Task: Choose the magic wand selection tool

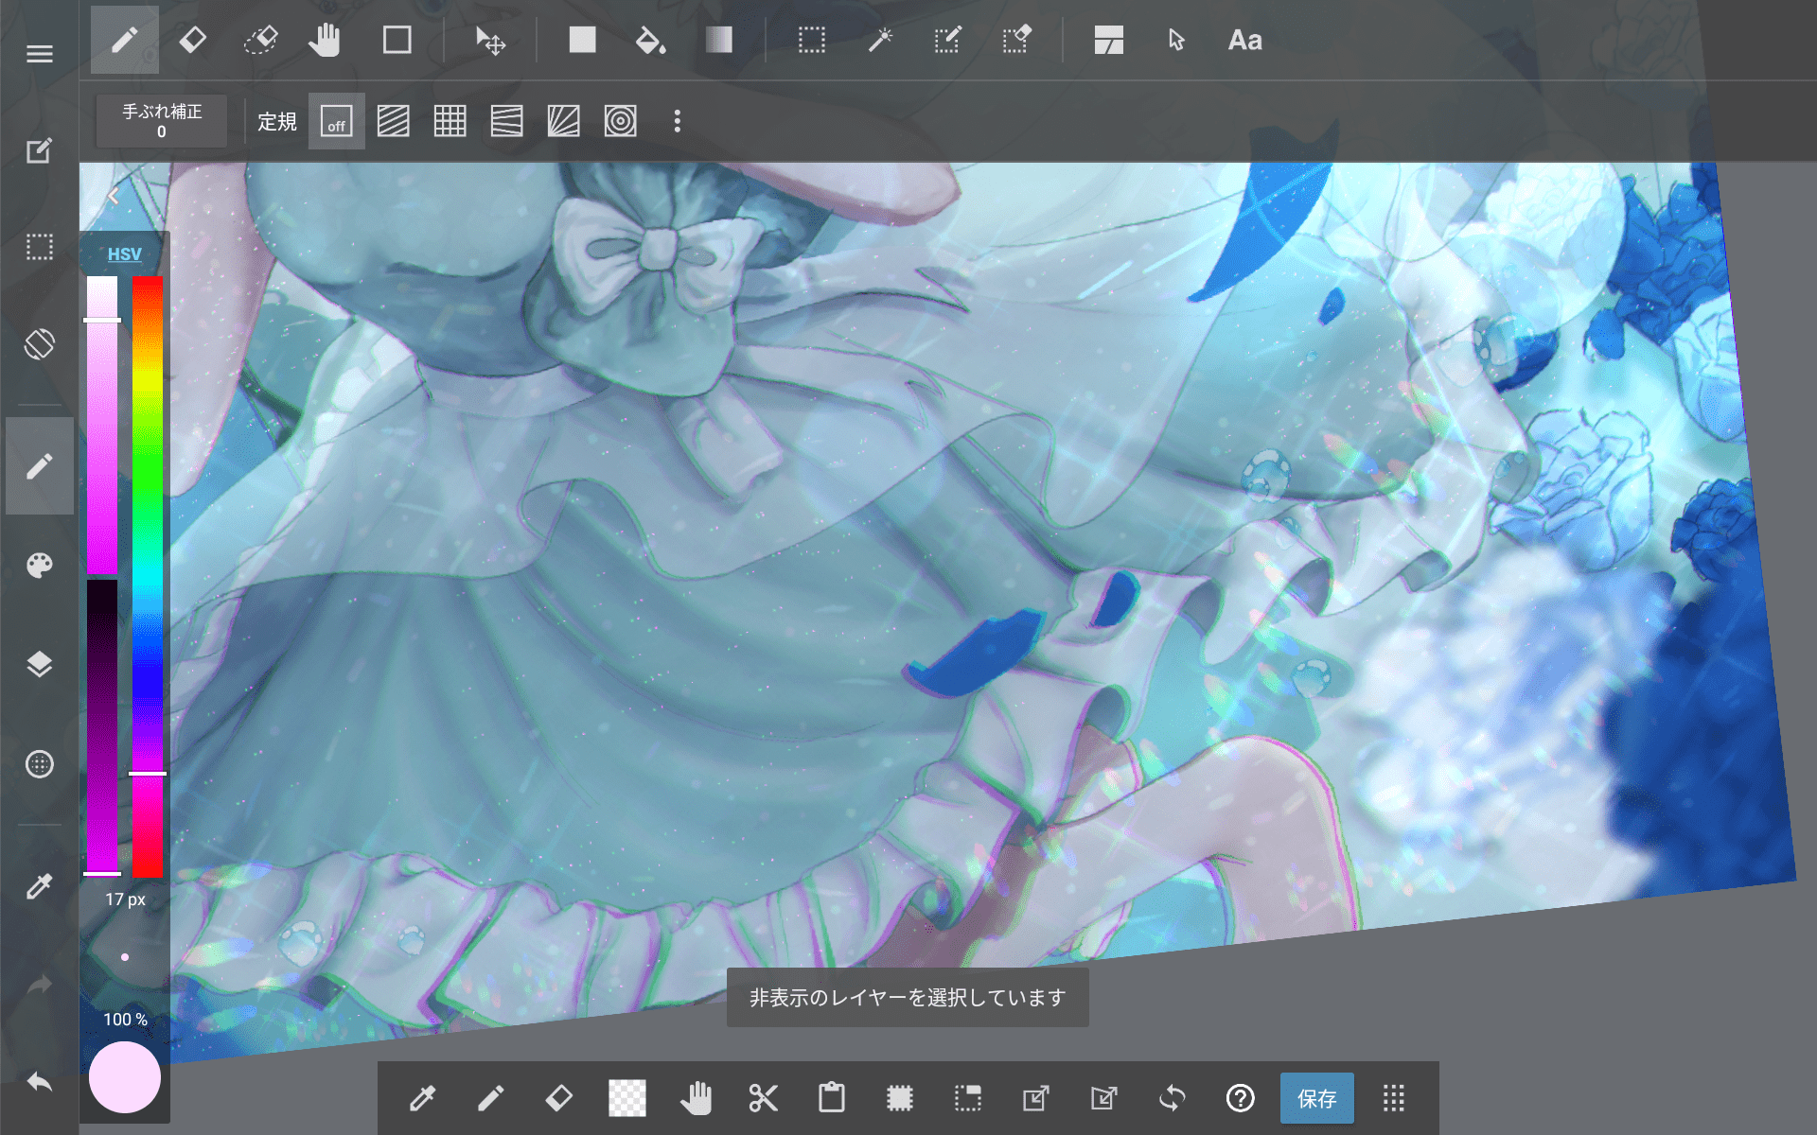Action: point(880,41)
